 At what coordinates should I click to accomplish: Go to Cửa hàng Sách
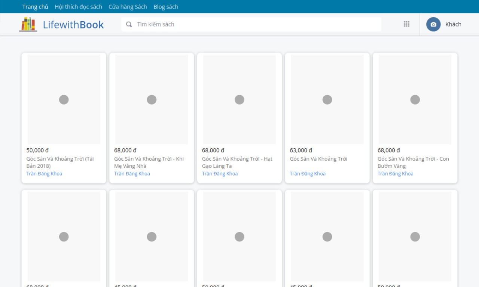(128, 7)
